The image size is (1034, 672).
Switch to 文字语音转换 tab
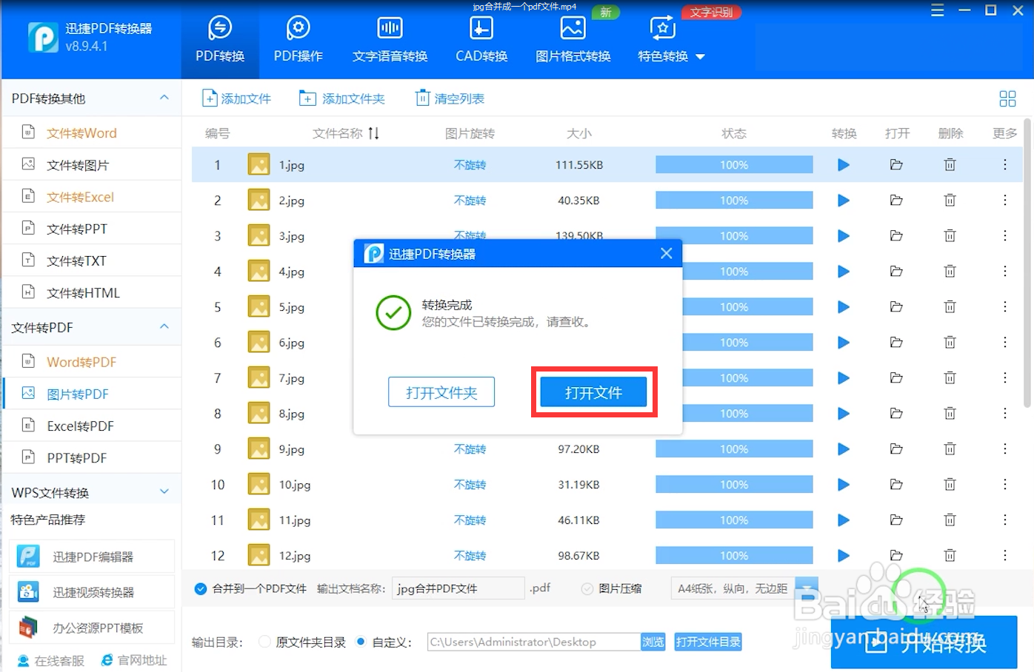click(x=390, y=40)
